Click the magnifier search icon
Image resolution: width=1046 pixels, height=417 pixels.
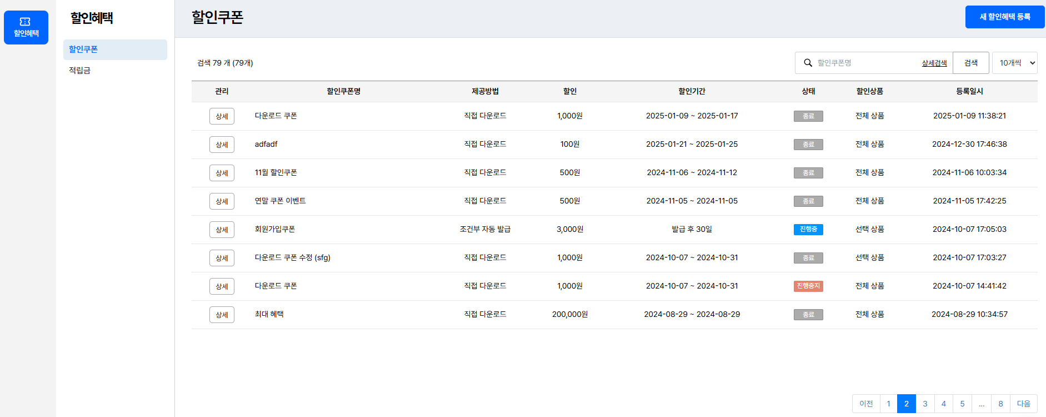pos(808,63)
